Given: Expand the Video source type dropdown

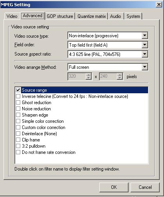Looking at the screenshot, I should [145, 35].
